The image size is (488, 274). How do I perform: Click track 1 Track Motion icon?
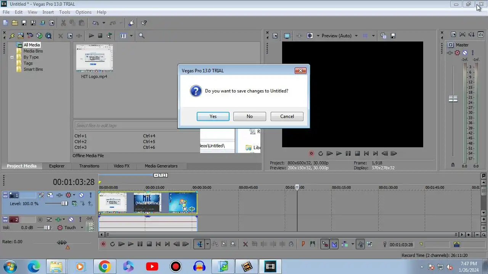point(50,195)
